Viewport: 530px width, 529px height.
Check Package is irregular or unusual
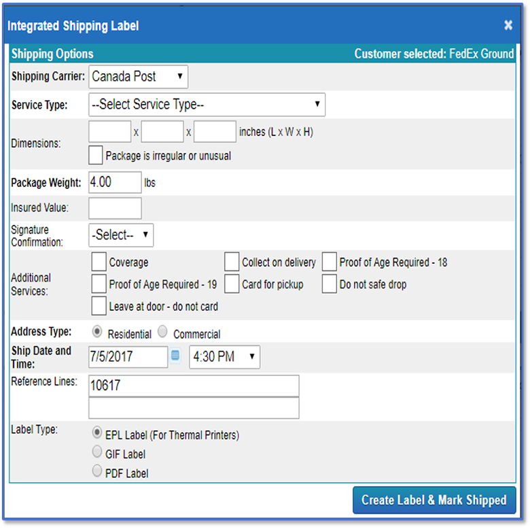[96, 155]
